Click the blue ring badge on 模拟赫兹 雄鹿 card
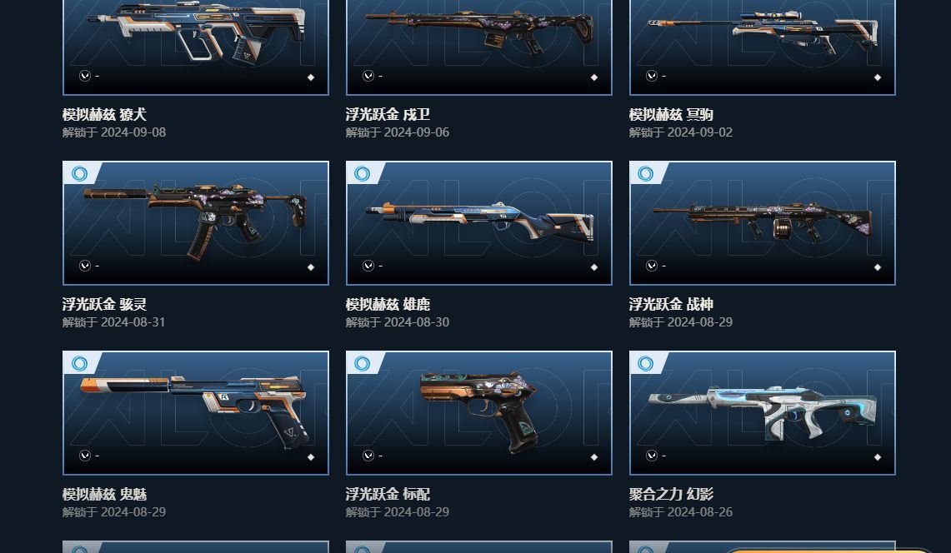 point(362,173)
